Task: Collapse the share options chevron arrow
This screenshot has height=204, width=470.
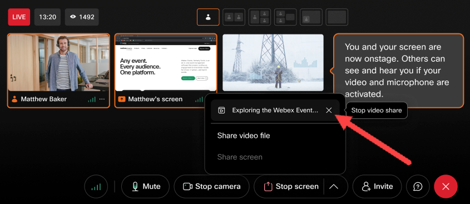Action: (334, 187)
